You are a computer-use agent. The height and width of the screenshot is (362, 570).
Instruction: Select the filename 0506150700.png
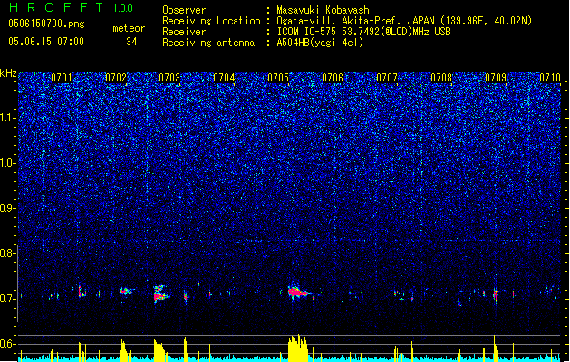46,24
